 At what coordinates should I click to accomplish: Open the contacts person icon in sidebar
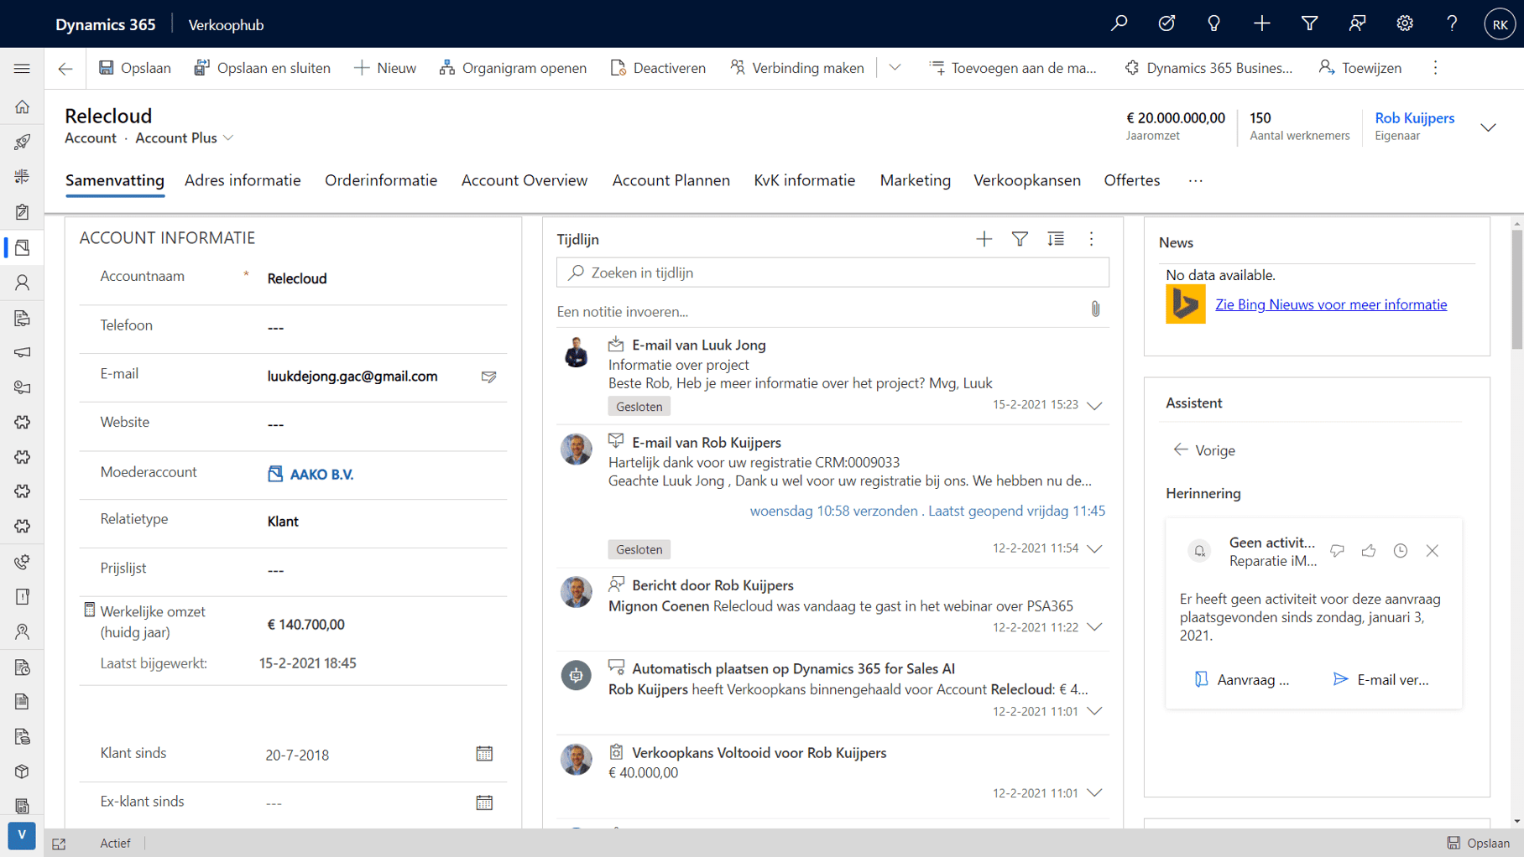coord(22,283)
